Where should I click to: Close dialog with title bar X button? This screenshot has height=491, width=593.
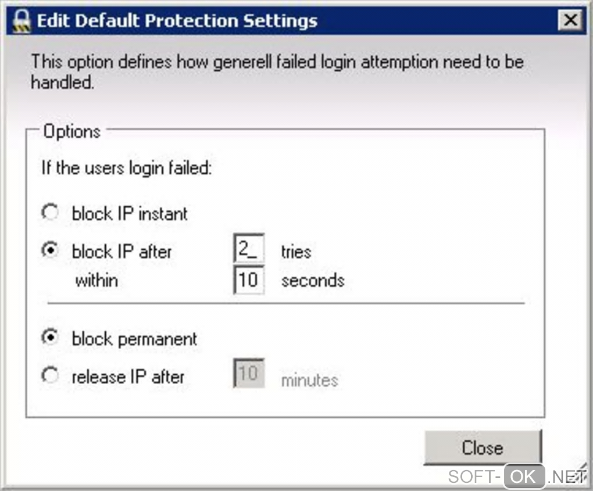(571, 21)
